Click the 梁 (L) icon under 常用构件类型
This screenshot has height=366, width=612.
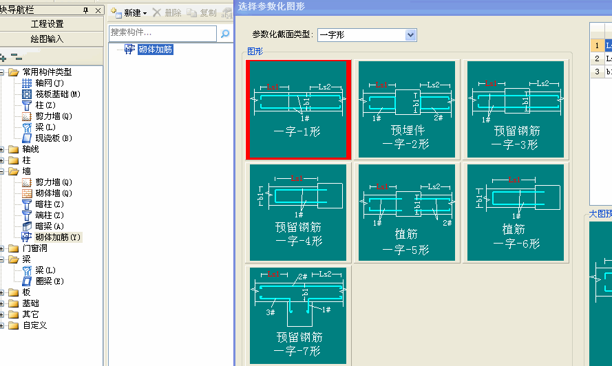tap(27, 127)
